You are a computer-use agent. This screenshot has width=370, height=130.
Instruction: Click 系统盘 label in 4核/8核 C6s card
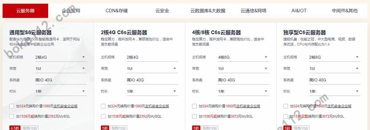point(197,80)
